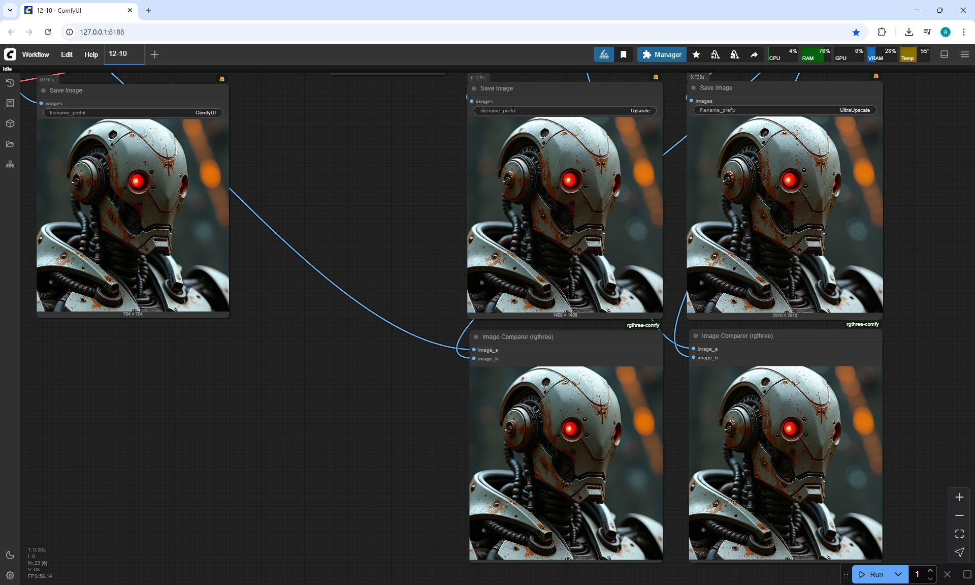Click the star favorites icon beside Manager

click(696, 54)
